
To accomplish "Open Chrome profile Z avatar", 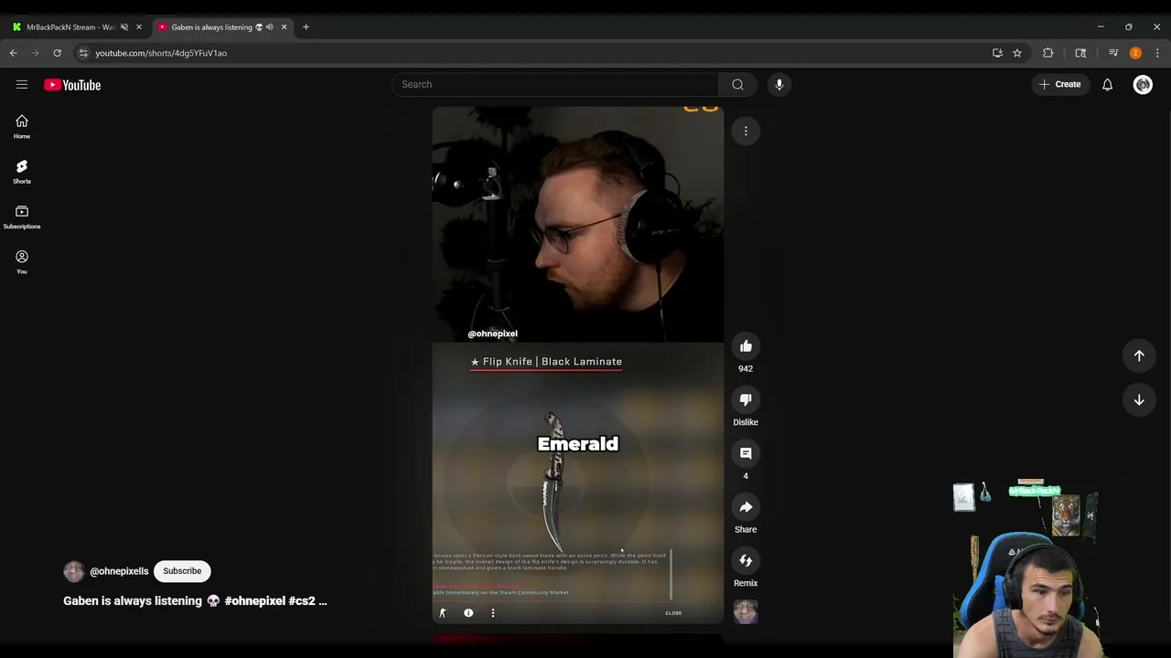I will pos(1135,53).
